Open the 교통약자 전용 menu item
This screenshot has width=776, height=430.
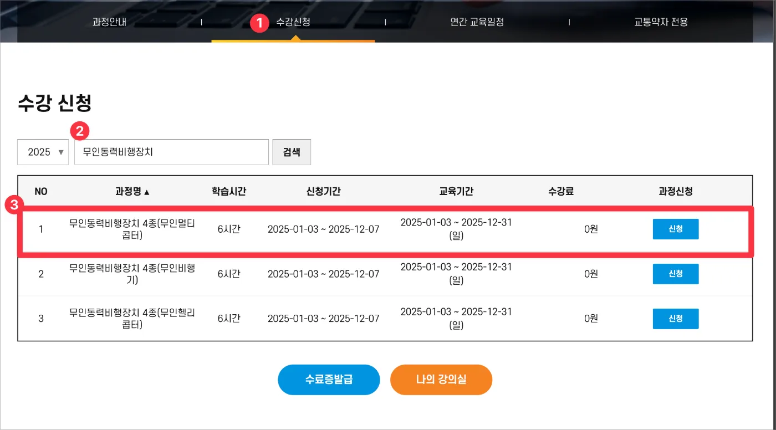pyautogui.click(x=661, y=22)
